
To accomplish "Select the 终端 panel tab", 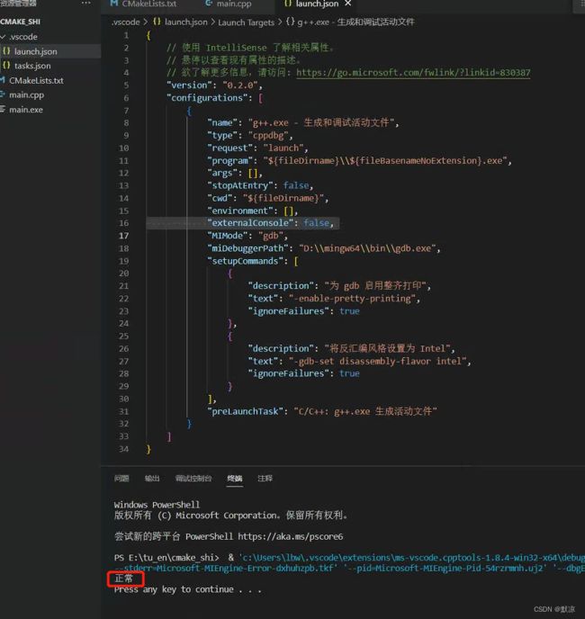I will [235, 479].
